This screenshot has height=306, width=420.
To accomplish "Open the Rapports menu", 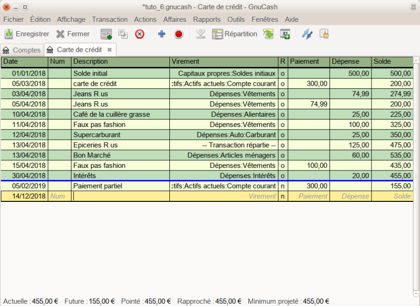I will coord(206,19).
